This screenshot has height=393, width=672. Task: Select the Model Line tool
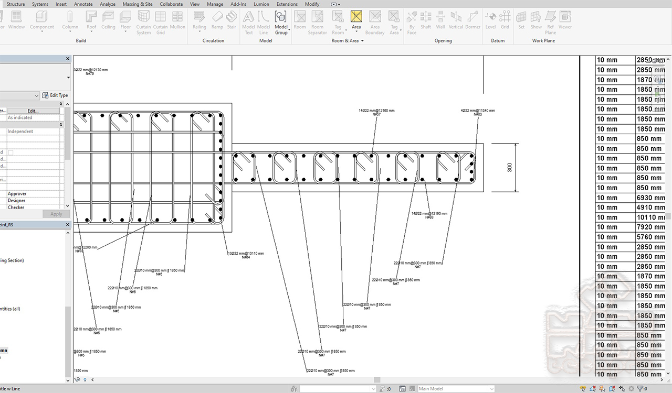tap(264, 23)
